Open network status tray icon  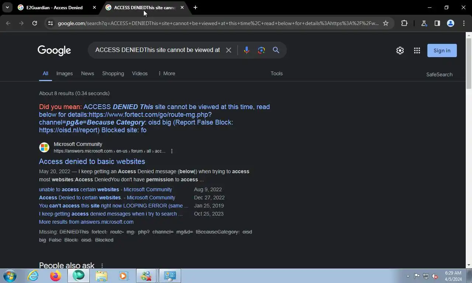click(426, 276)
